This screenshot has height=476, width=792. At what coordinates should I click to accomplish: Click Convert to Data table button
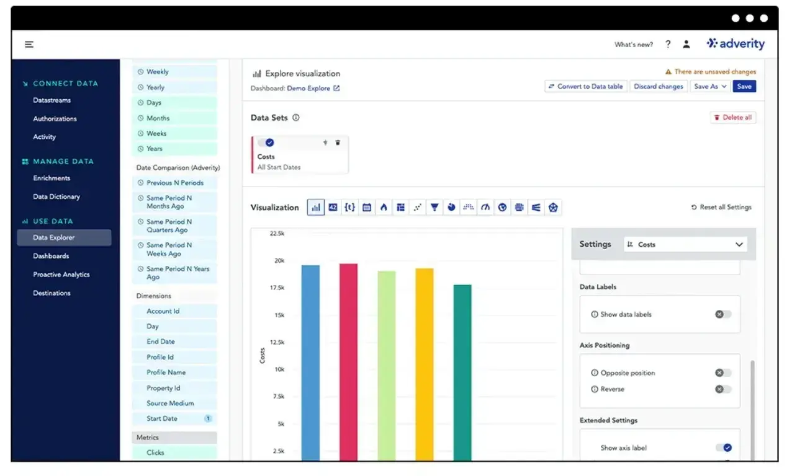coord(586,87)
